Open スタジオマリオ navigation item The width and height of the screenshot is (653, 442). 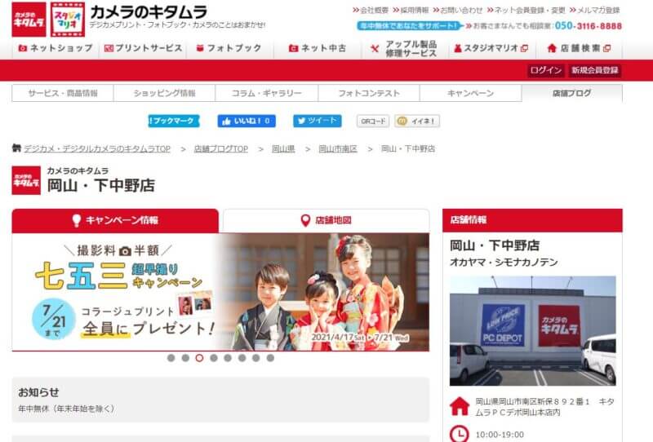point(491,48)
